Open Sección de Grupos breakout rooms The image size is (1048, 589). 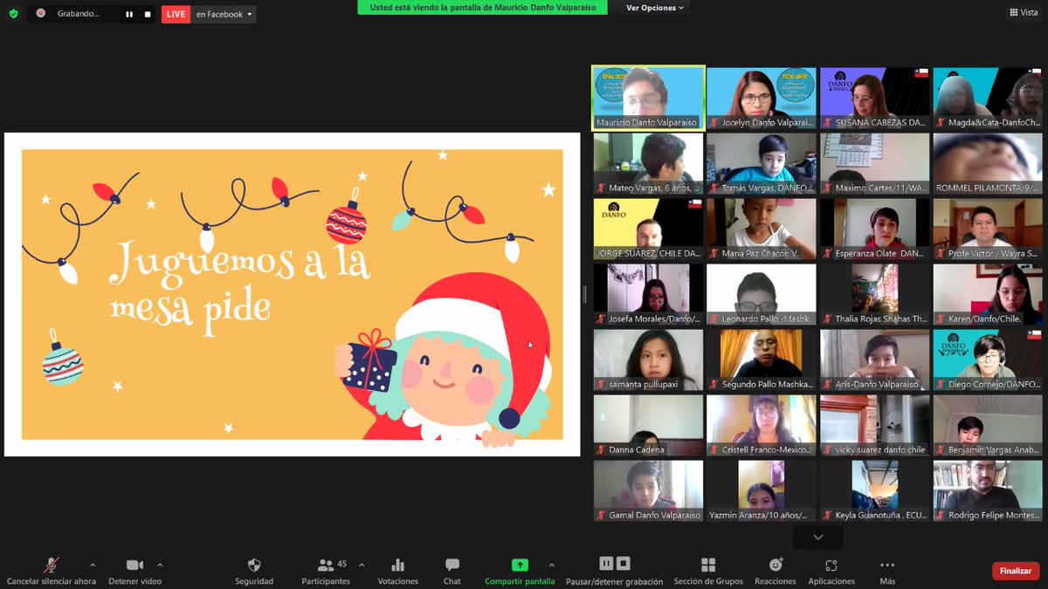pos(708,572)
